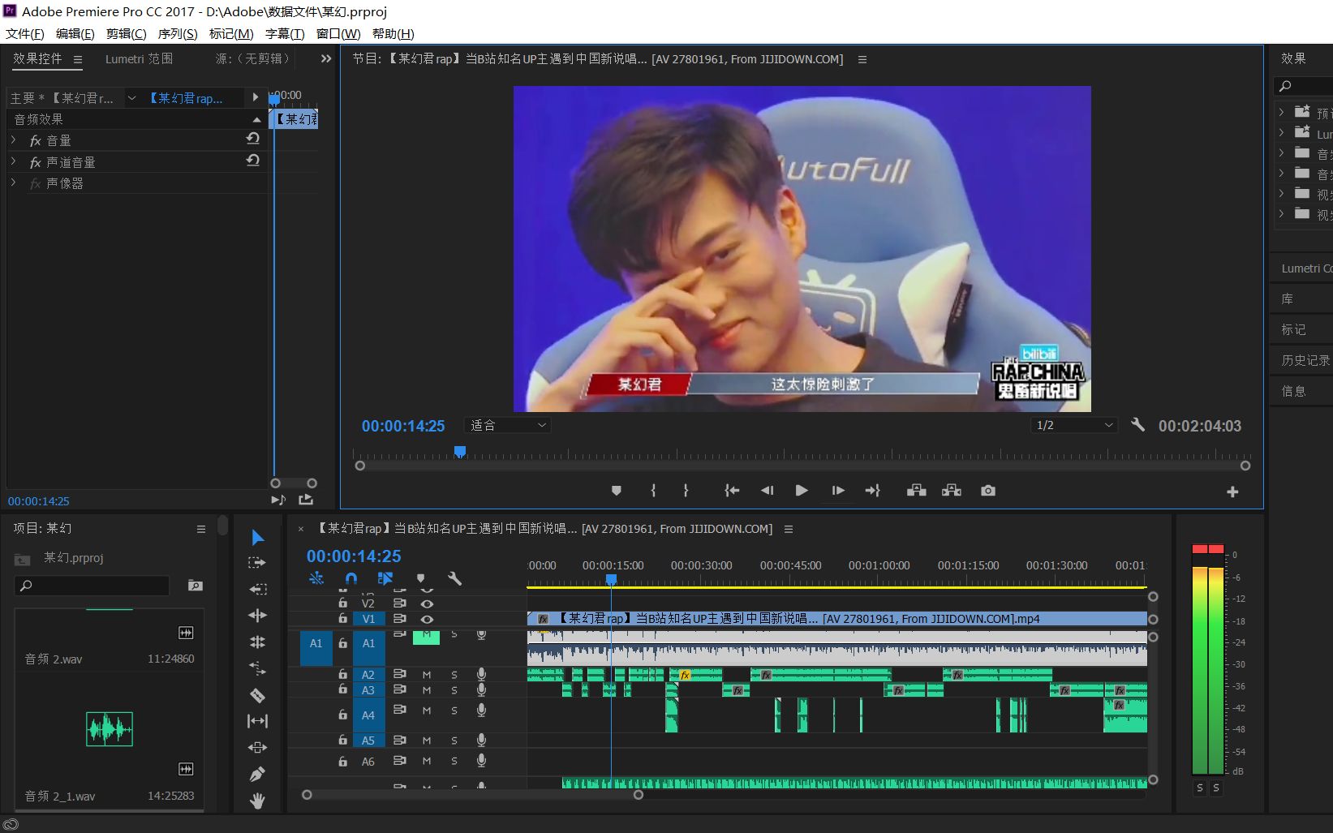Step back one frame
The image size is (1333, 833).
(x=767, y=491)
